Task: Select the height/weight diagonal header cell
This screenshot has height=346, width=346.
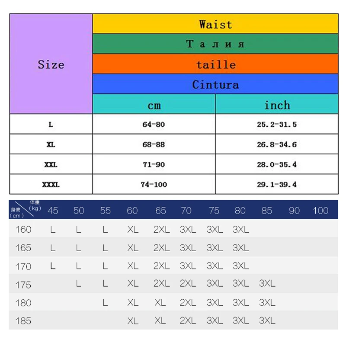Action: click(26, 209)
